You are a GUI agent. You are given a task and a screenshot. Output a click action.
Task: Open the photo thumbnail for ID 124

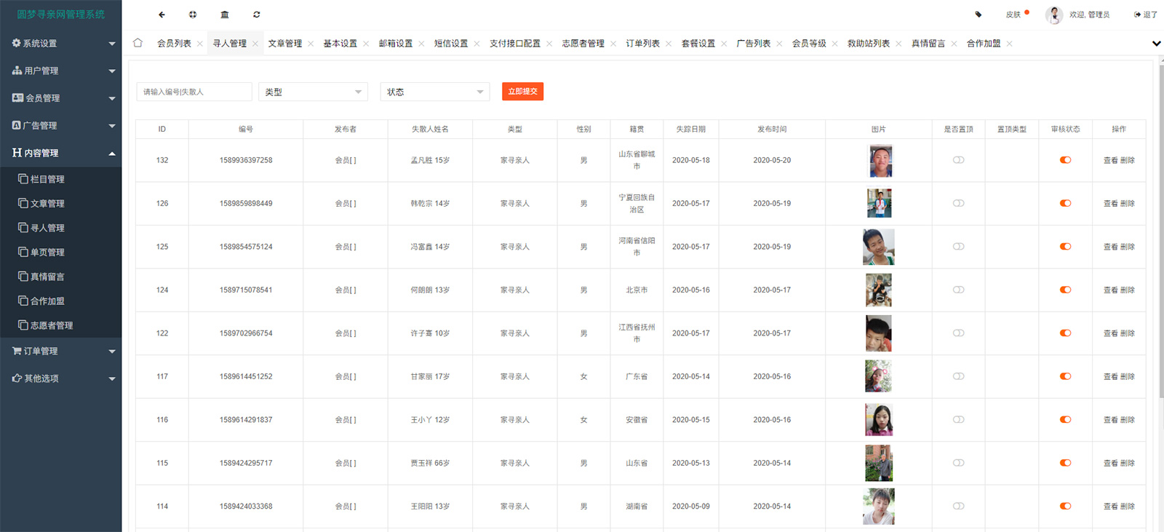pyautogui.click(x=878, y=290)
